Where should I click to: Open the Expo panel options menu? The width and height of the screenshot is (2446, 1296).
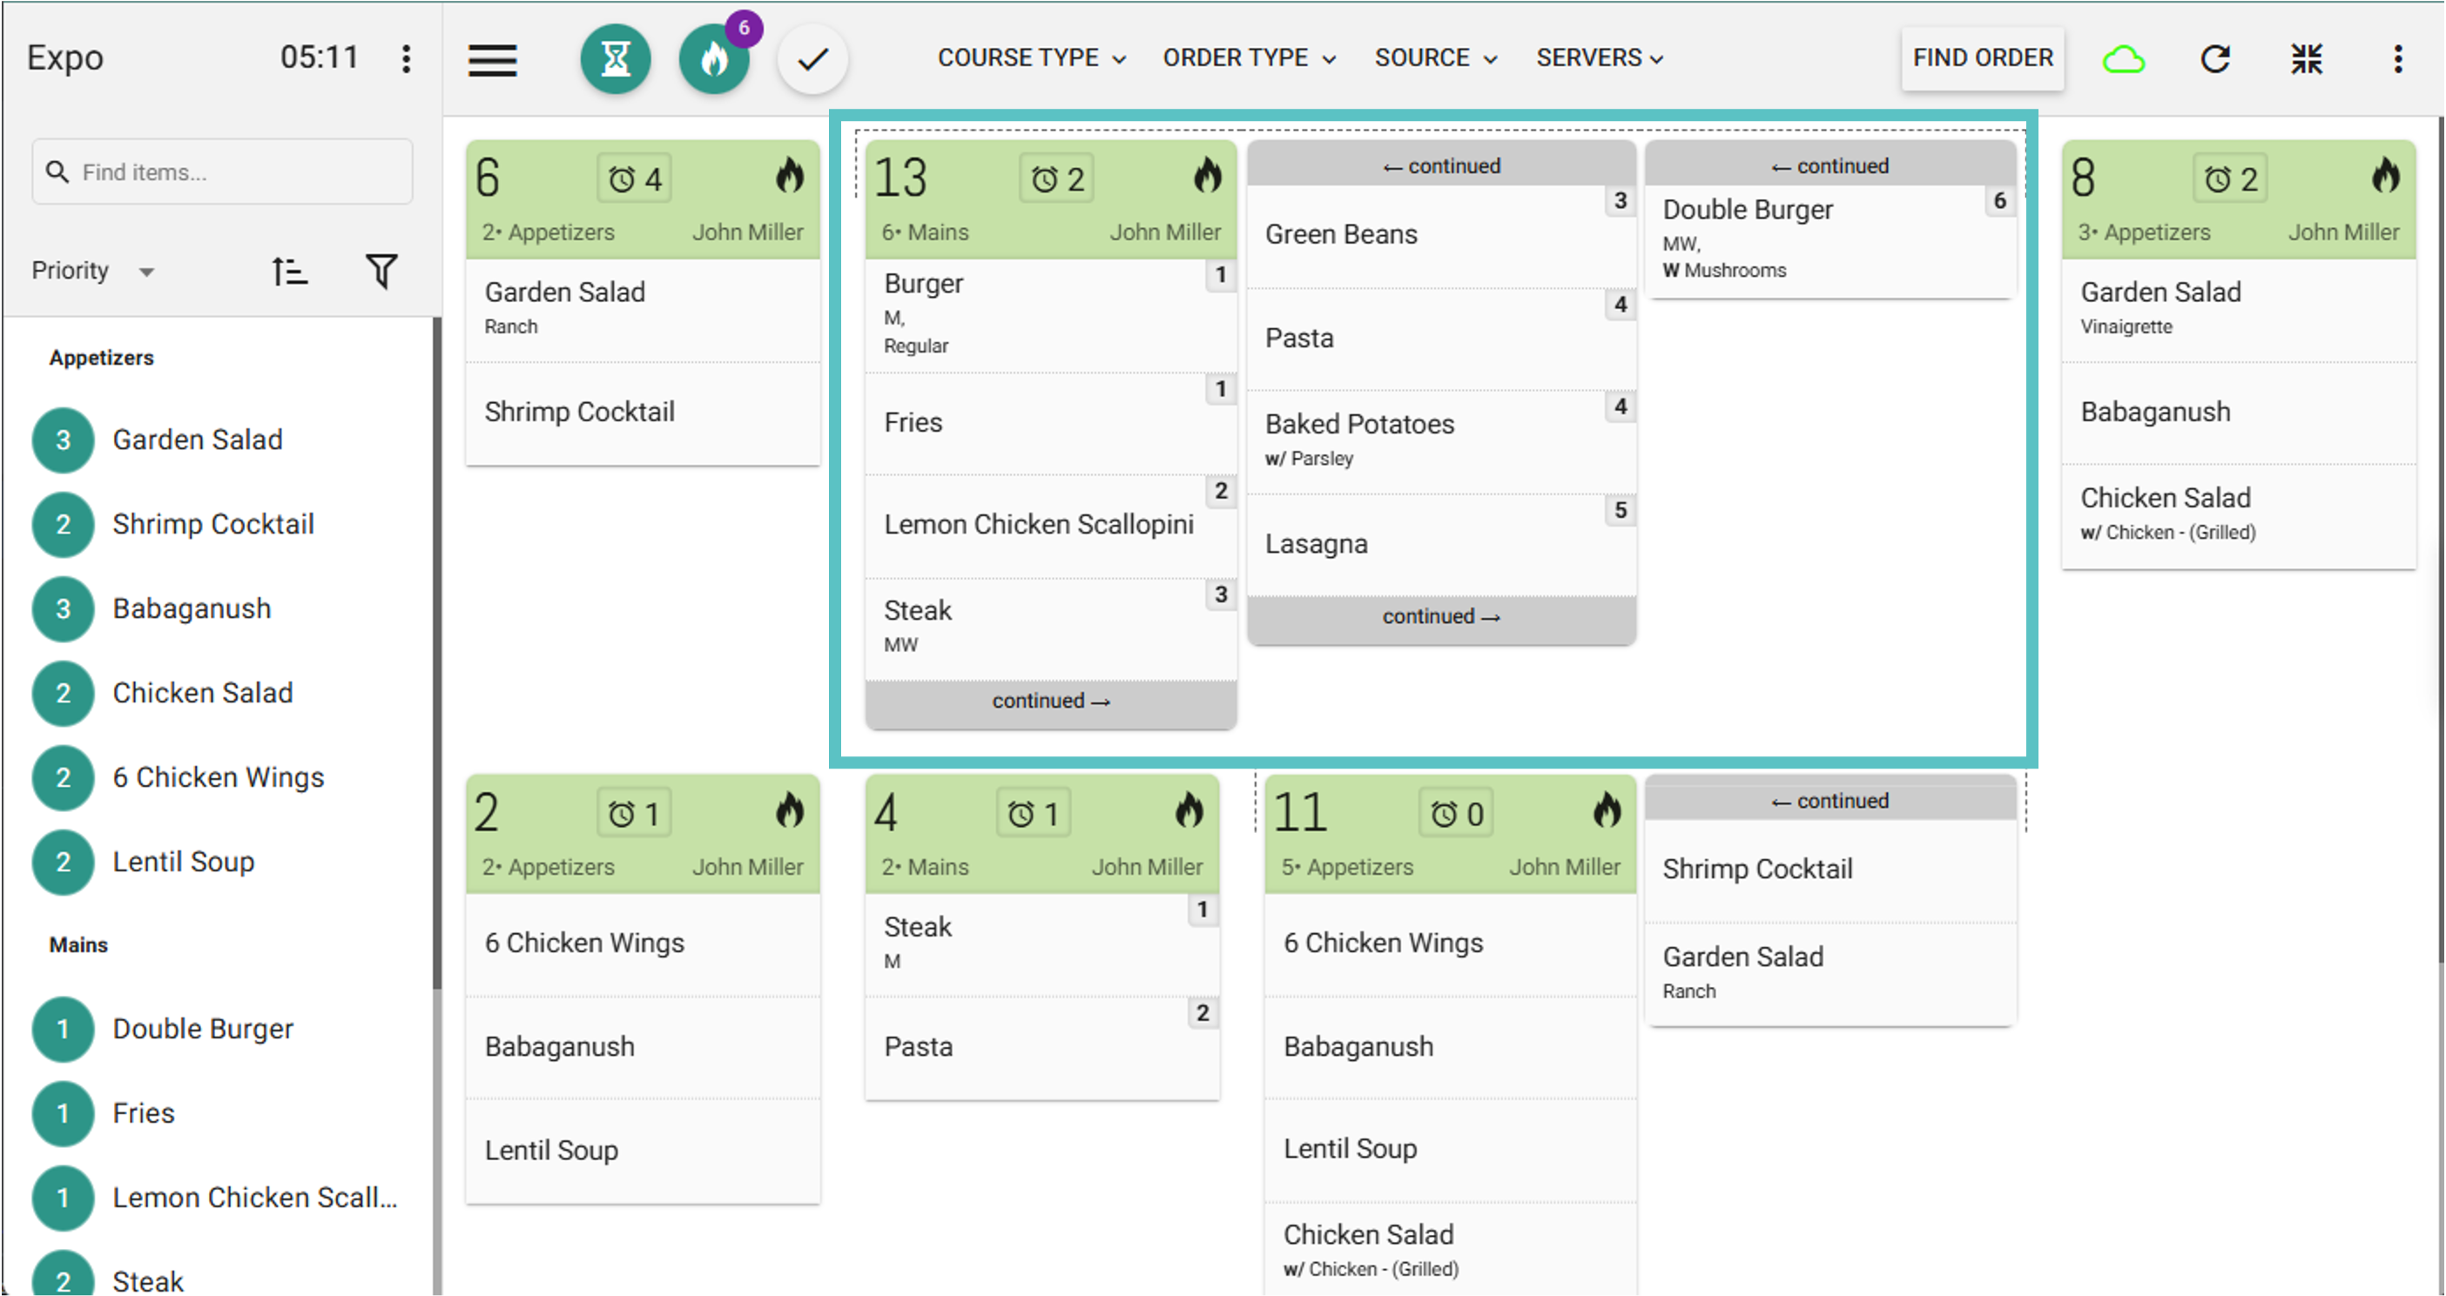tap(407, 59)
